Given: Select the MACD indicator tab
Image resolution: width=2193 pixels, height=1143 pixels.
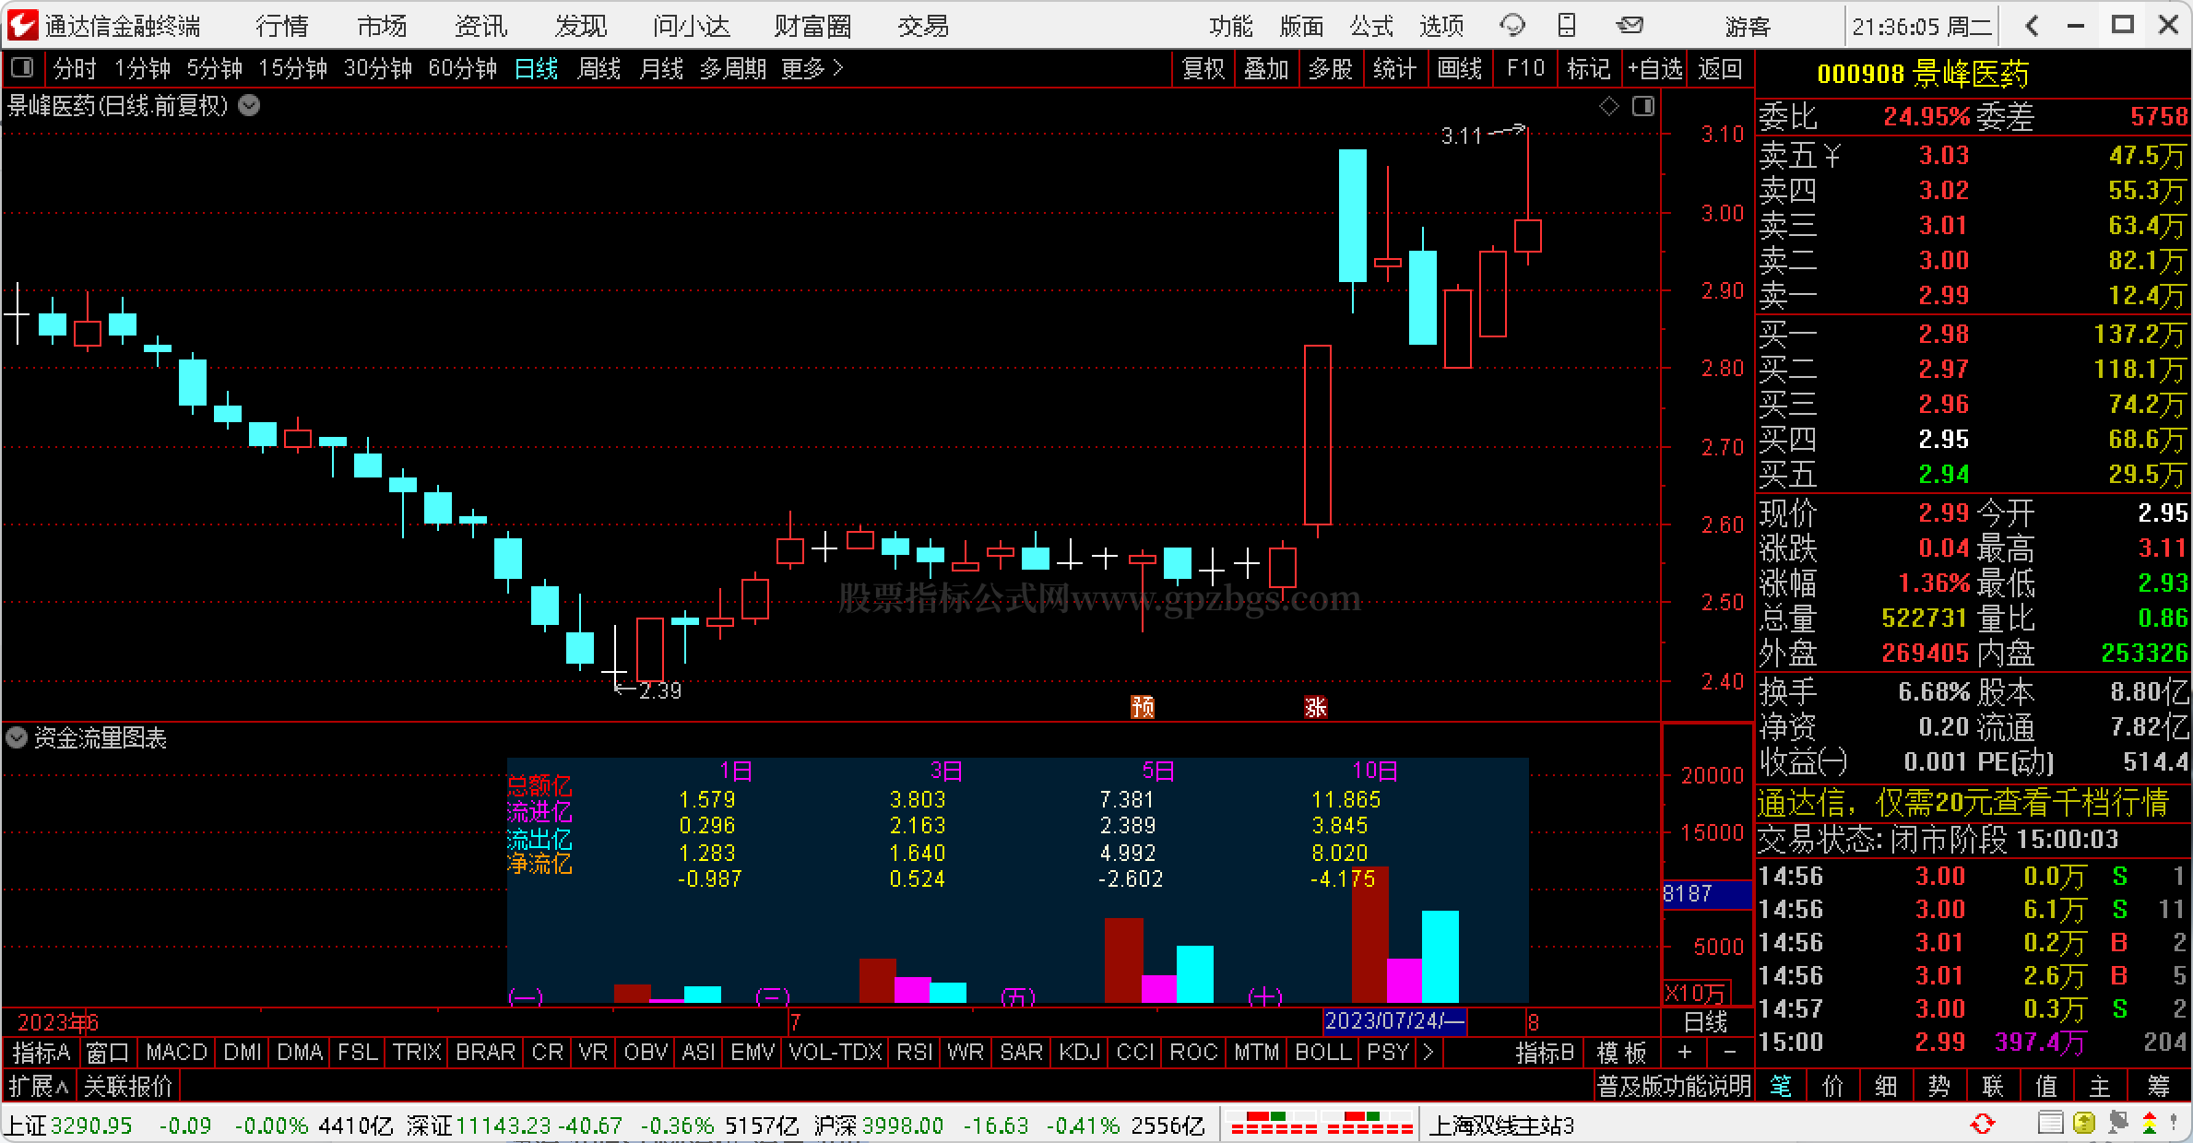Looking at the screenshot, I should pos(176,1052).
